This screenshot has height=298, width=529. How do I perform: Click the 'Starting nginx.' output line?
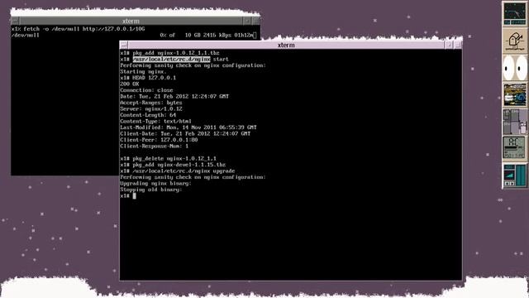(x=143, y=72)
